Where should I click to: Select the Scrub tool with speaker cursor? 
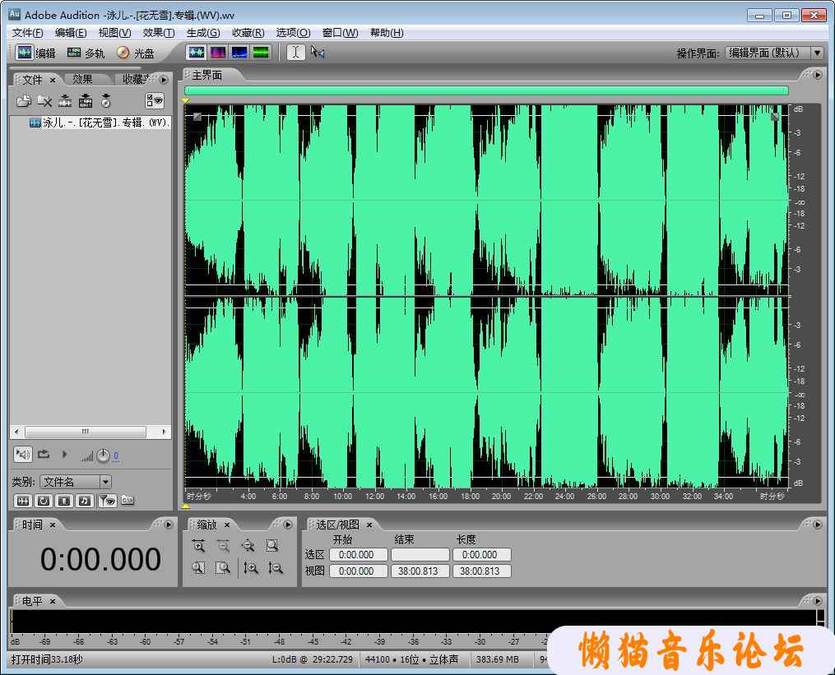(318, 52)
